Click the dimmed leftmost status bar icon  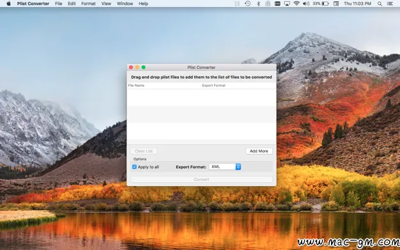tap(237, 4)
